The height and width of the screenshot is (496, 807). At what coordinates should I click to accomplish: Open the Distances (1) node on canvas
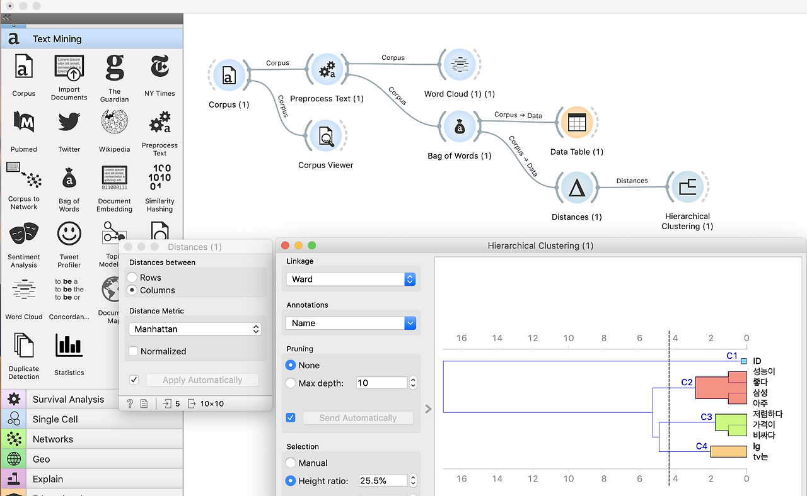[x=577, y=188]
